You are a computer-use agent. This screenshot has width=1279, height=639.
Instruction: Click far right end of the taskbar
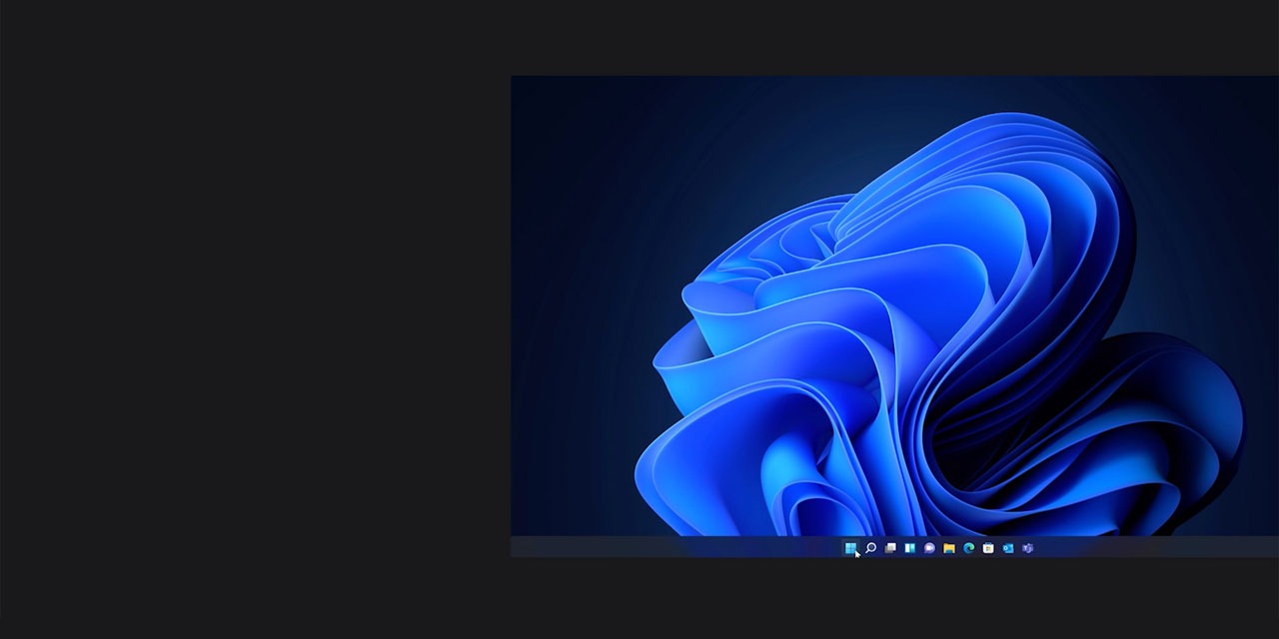click(1267, 547)
